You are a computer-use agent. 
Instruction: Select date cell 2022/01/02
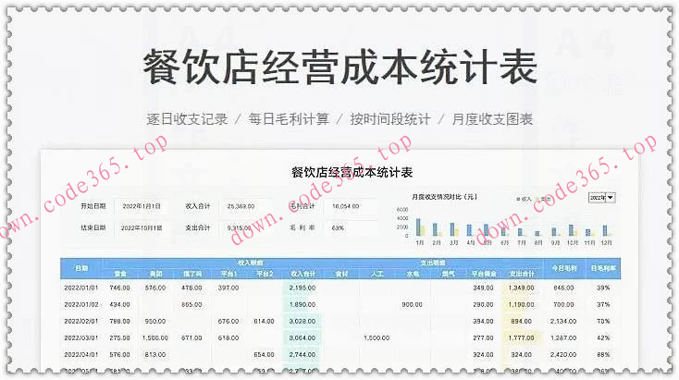[81, 305]
